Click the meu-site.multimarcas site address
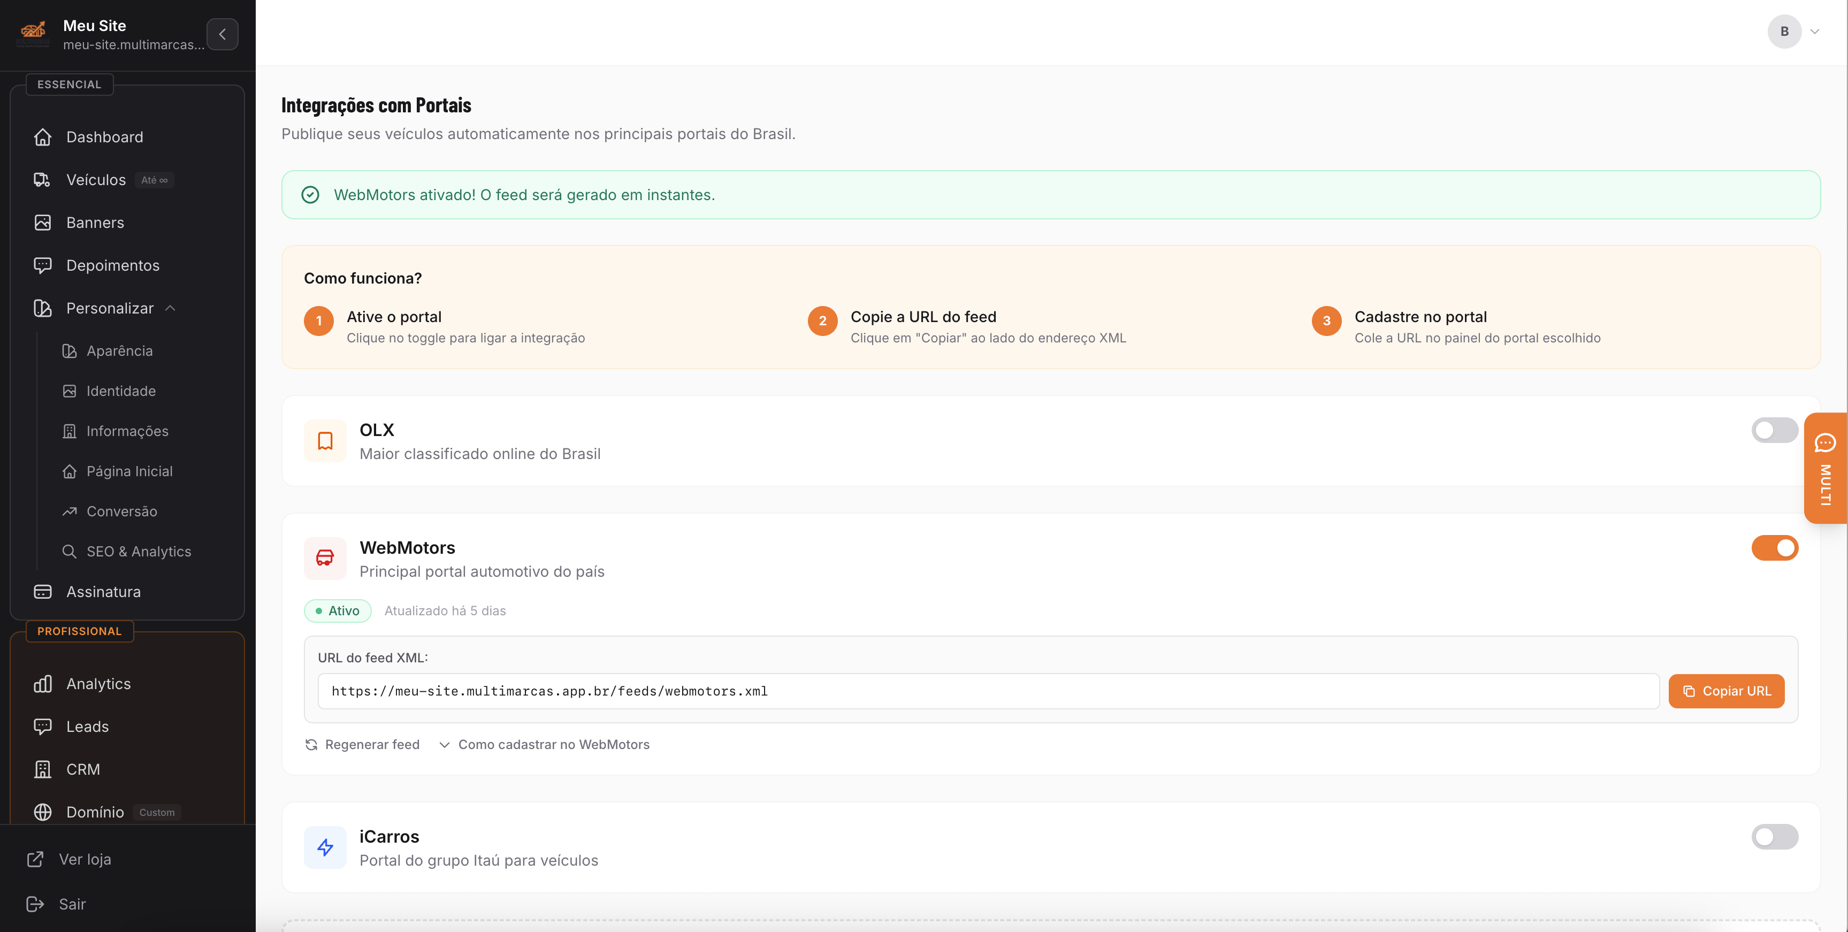 133,44
